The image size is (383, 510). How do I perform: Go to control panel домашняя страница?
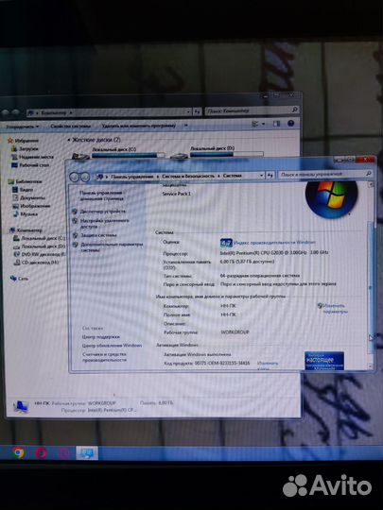point(101,195)
